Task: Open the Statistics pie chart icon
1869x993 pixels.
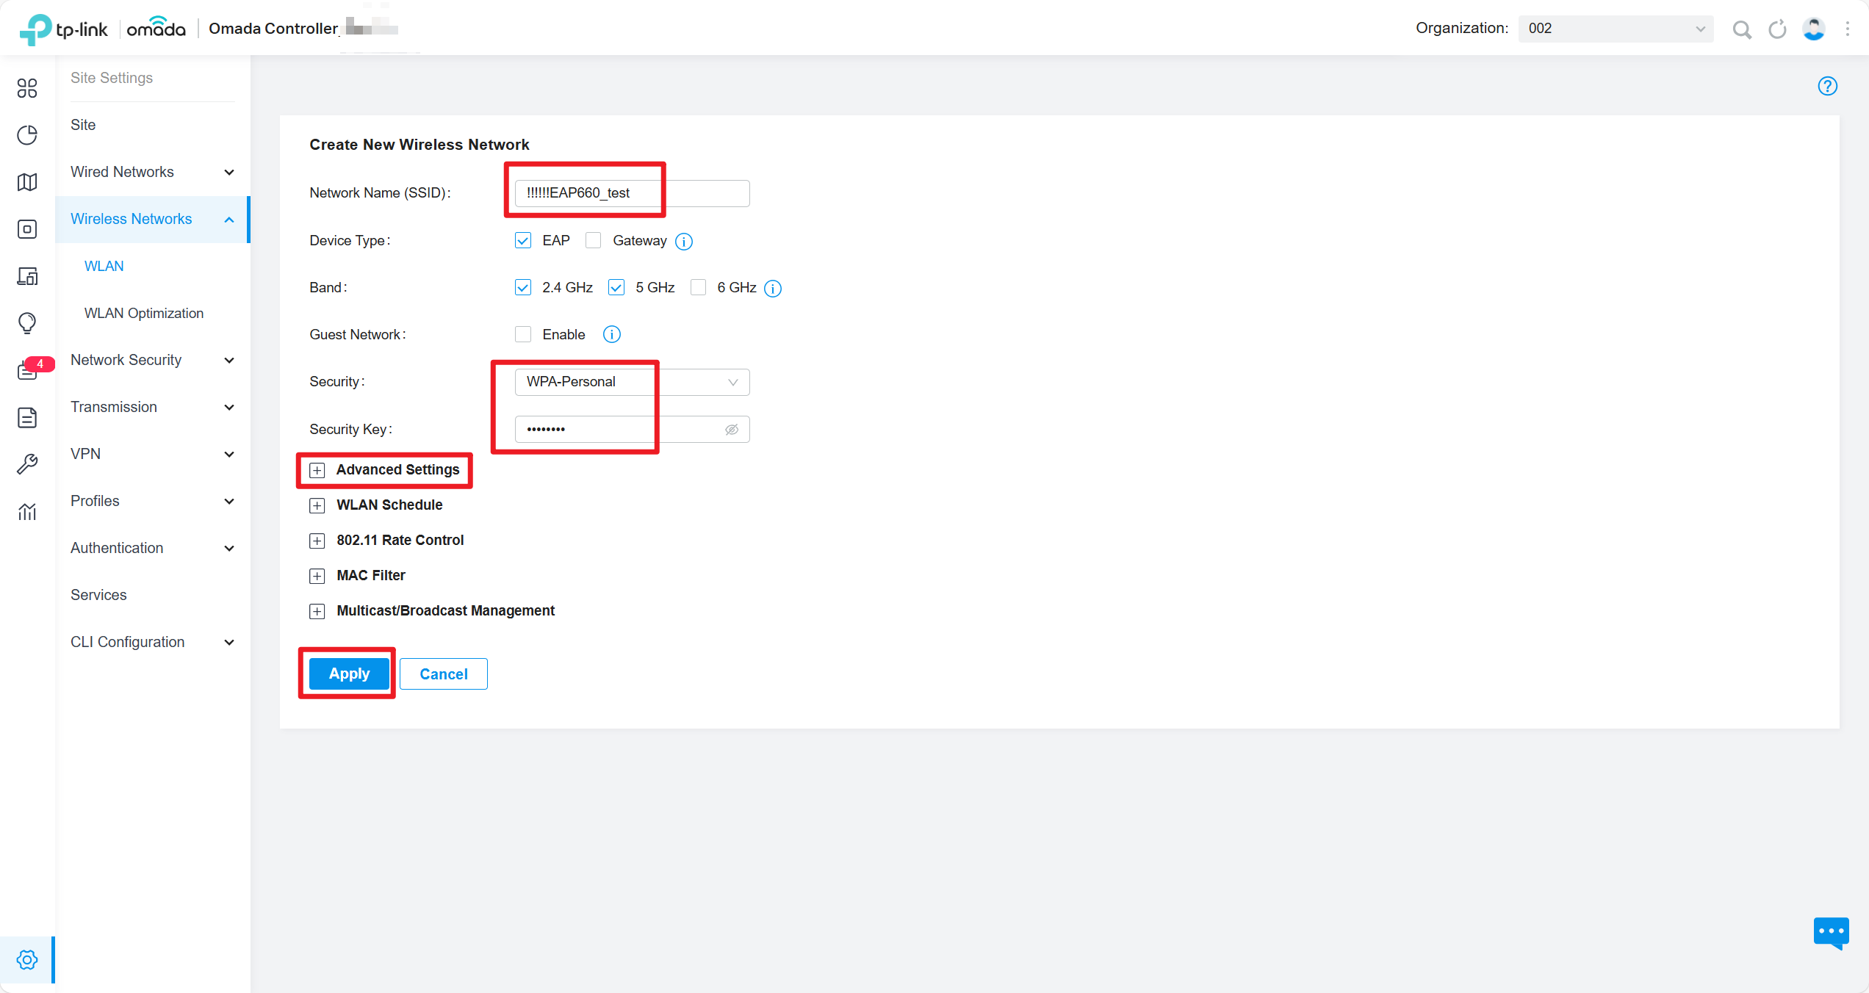Action: point(27,135)
